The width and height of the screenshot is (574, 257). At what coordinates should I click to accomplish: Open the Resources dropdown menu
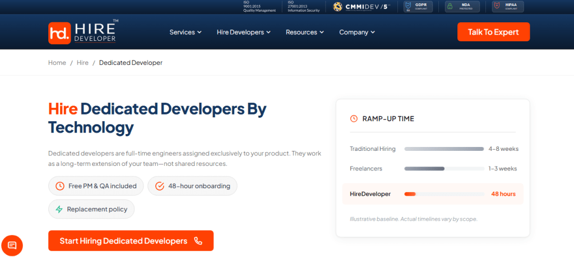coord(304,32)
